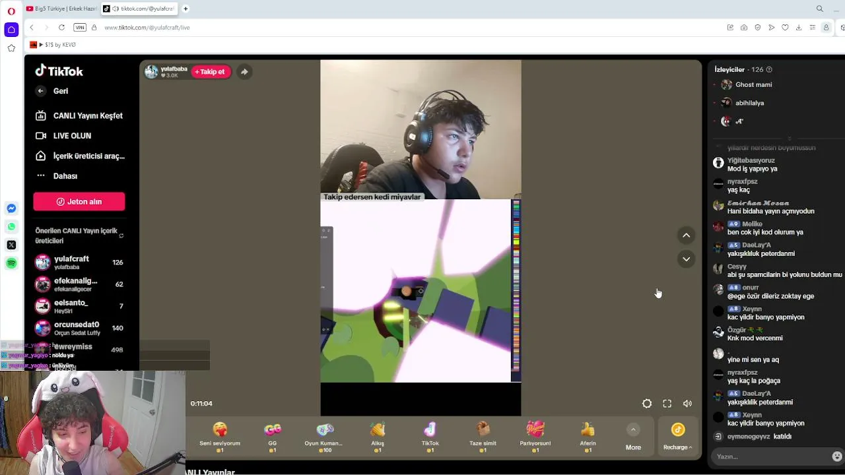Send the Parlıyorsun gift
Viewport: 845px width, 475px height.
[x=535, y=437]
